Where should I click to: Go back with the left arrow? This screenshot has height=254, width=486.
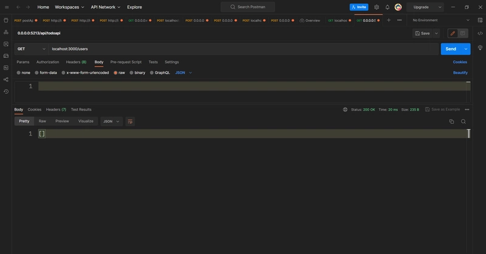tap(18, 7)
